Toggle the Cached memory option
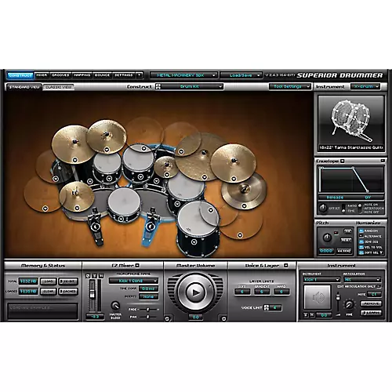392x392 pixels. [68, 292]
